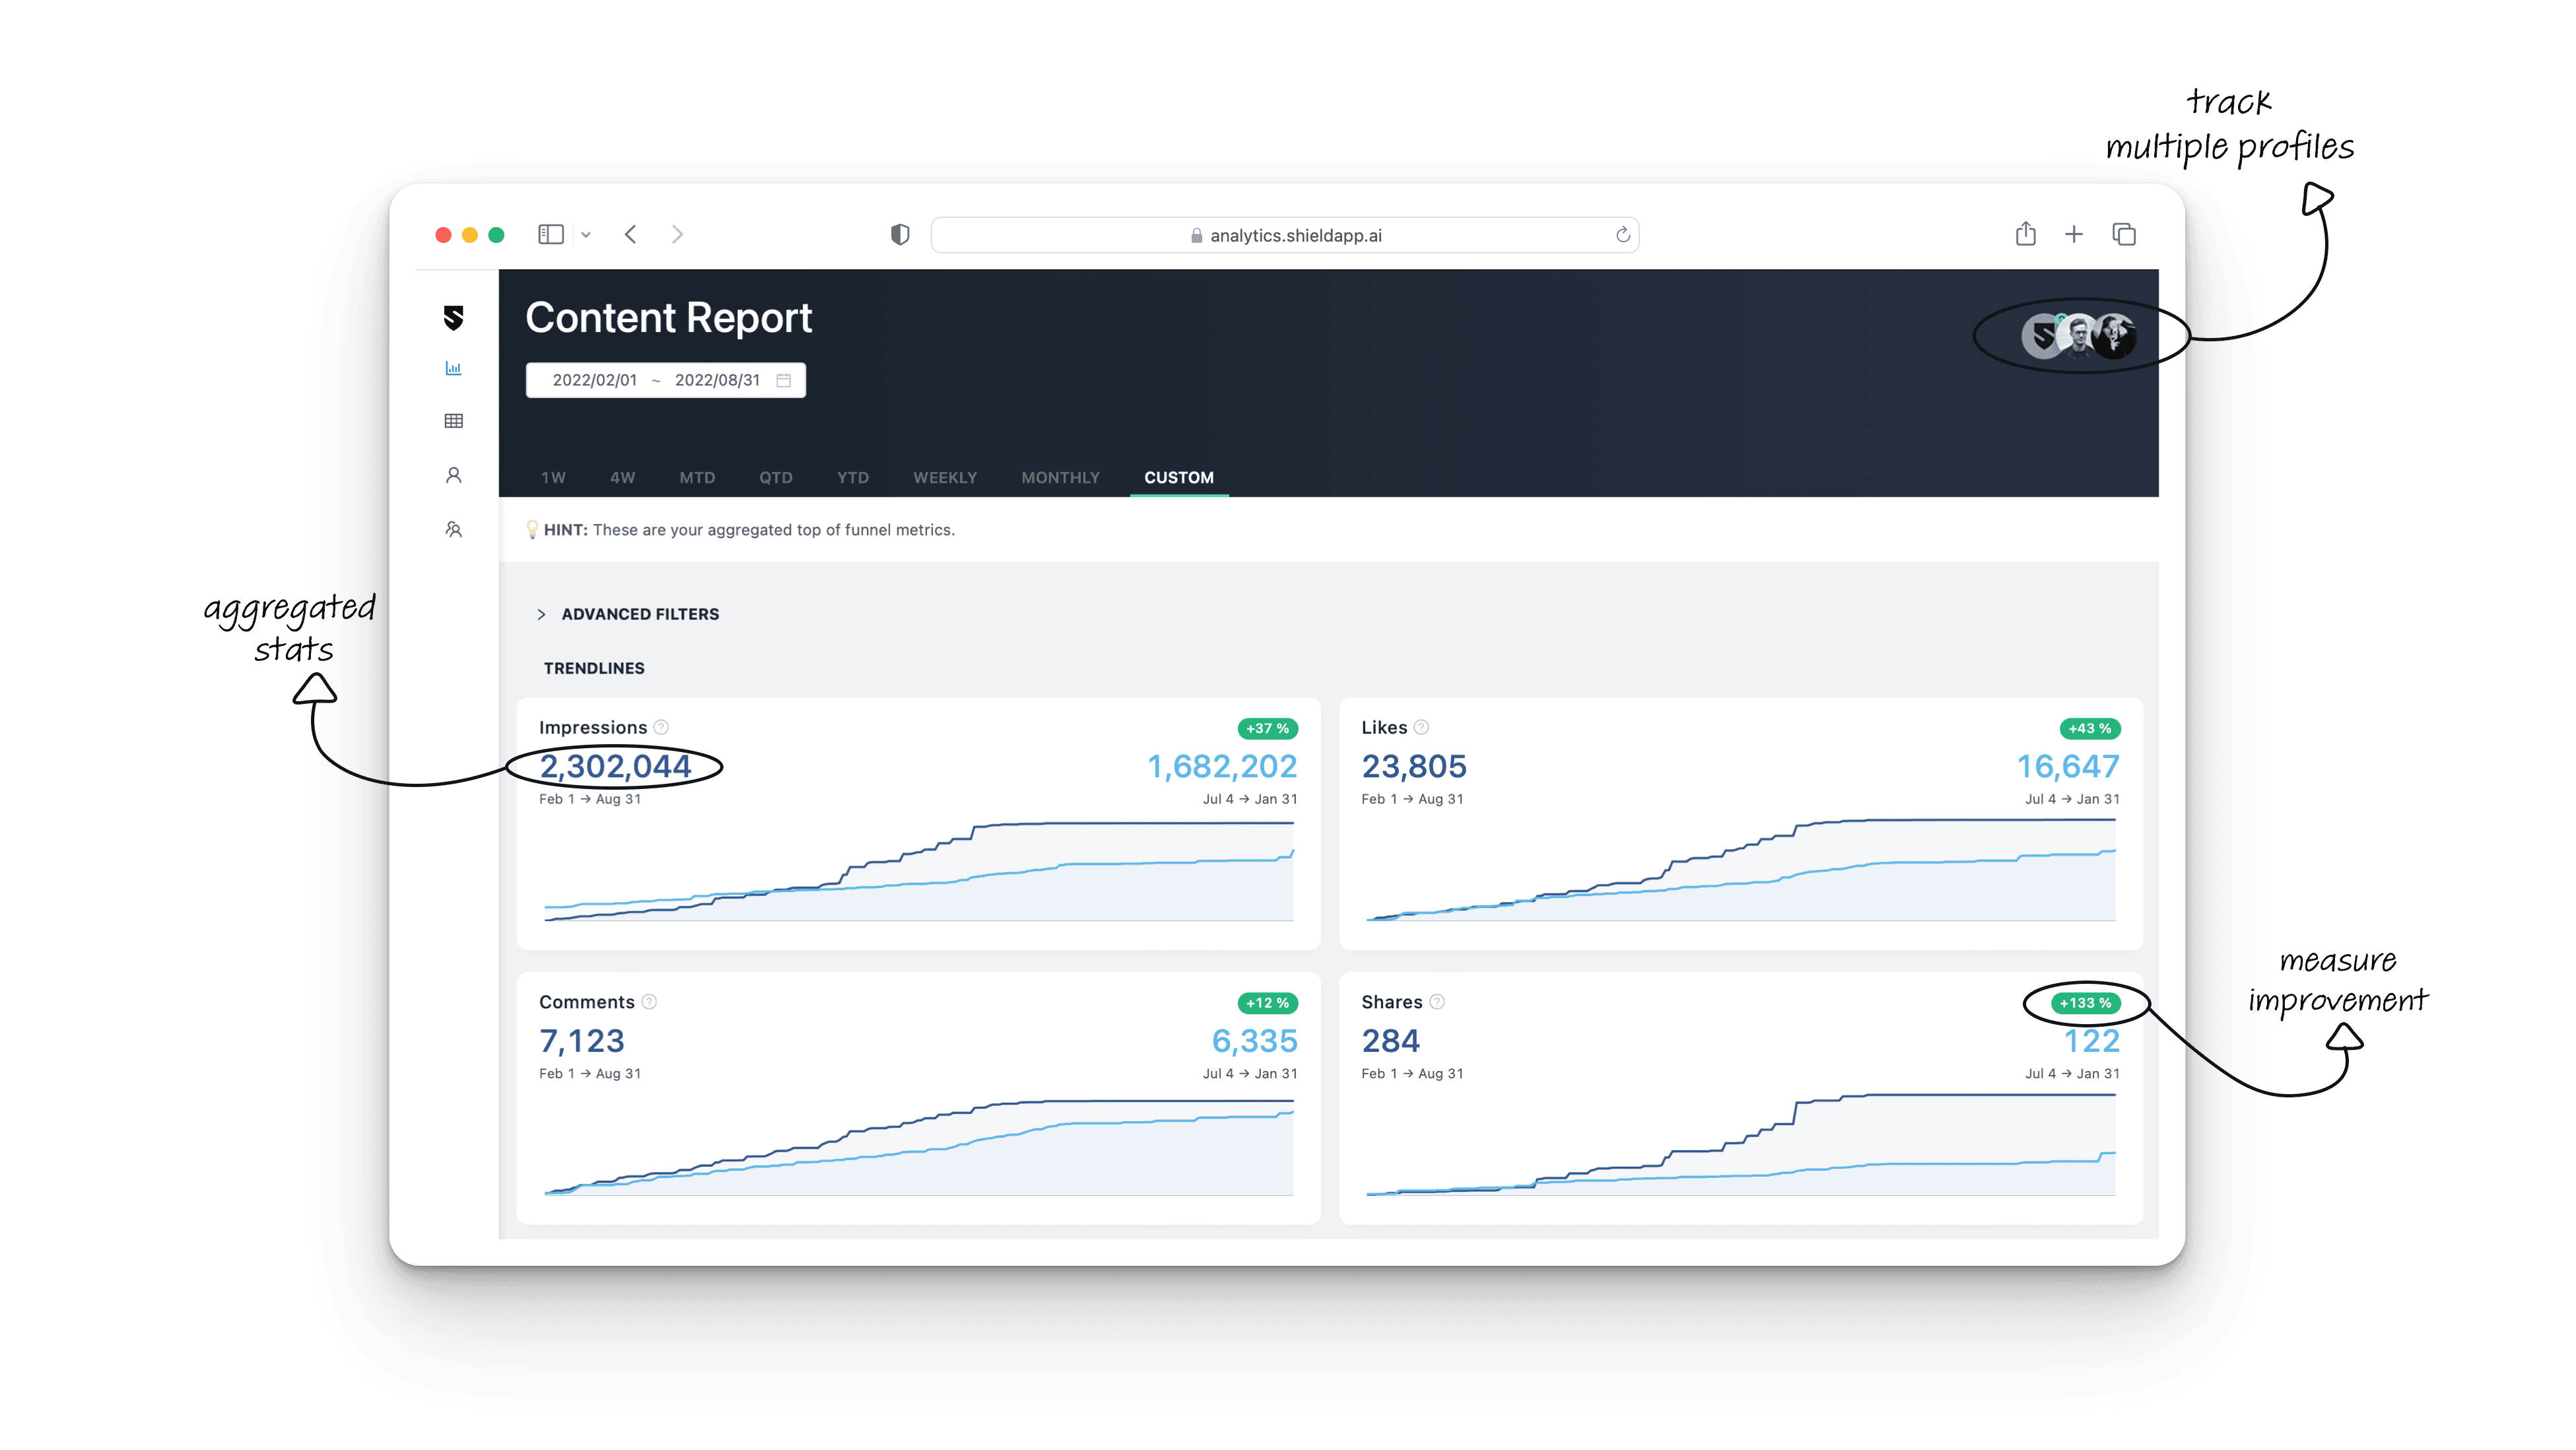2576x1450 pixels.
Task: Select the YTD time range tab
Action: (x=852, y=478)
